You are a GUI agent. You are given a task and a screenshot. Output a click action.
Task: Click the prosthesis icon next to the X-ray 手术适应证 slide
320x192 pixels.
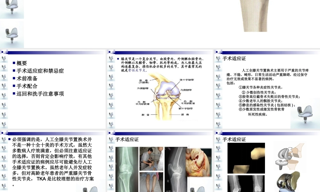click(111, 140)
